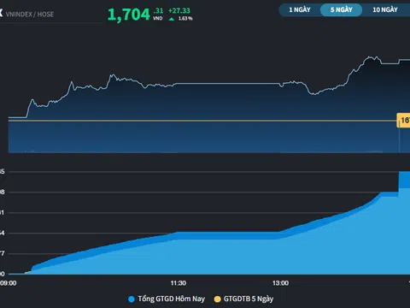Select the 1 NGÀY time range tab

300,9
